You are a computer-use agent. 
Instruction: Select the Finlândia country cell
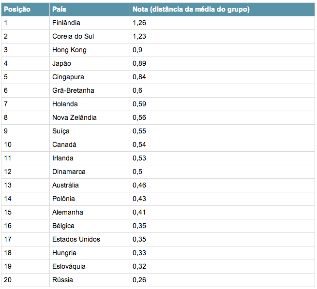click(66, 23)
